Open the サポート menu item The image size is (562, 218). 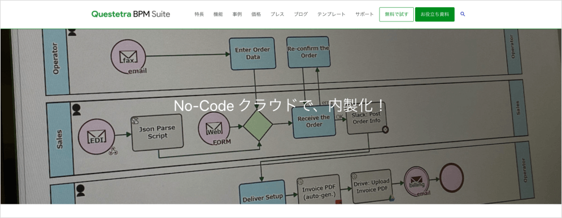point(364,14)
